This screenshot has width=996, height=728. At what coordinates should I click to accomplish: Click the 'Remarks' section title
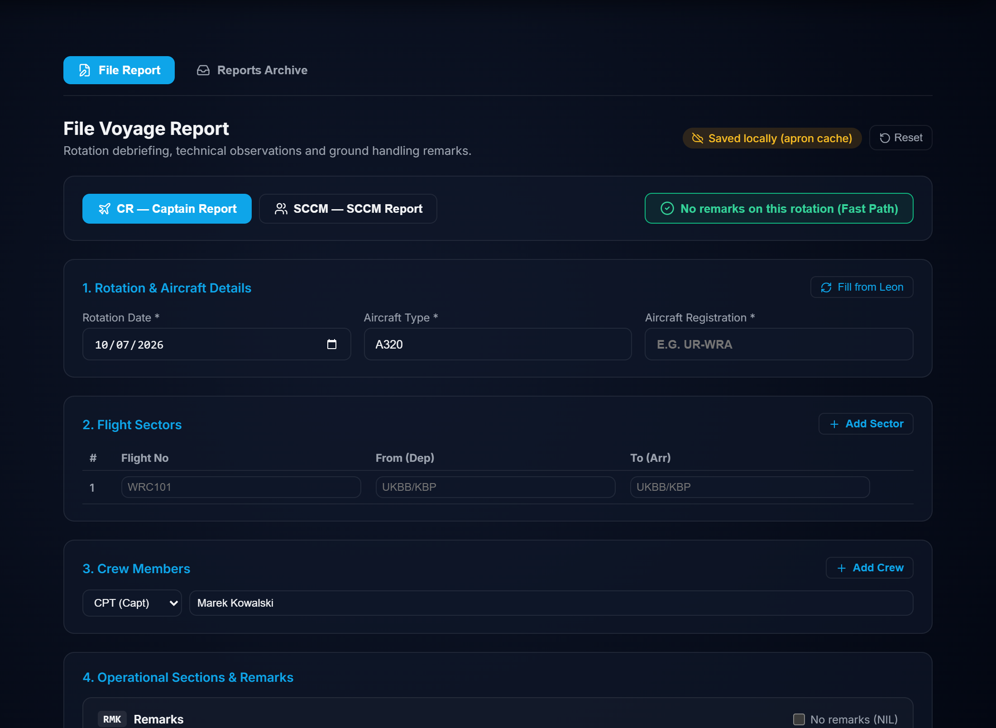point(158,719)
